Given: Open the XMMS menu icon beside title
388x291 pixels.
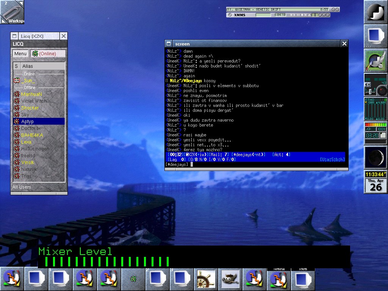Looking at the screenshot, I should tap(230, 15).
